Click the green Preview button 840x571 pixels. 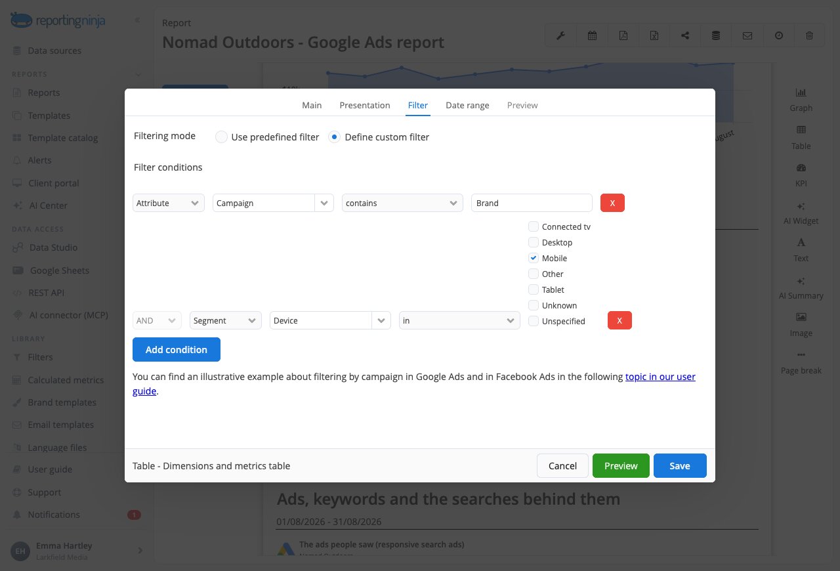coord(621,465)
